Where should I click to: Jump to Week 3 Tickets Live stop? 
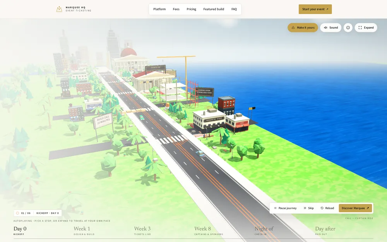[x=142, y=231]
